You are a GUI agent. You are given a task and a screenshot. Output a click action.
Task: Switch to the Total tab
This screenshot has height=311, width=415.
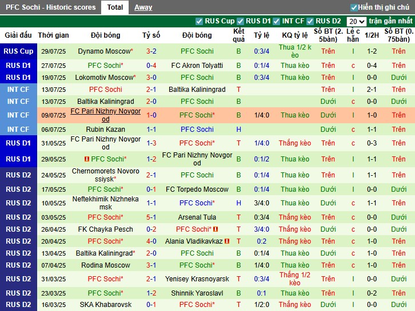click(x=115, y=7)
